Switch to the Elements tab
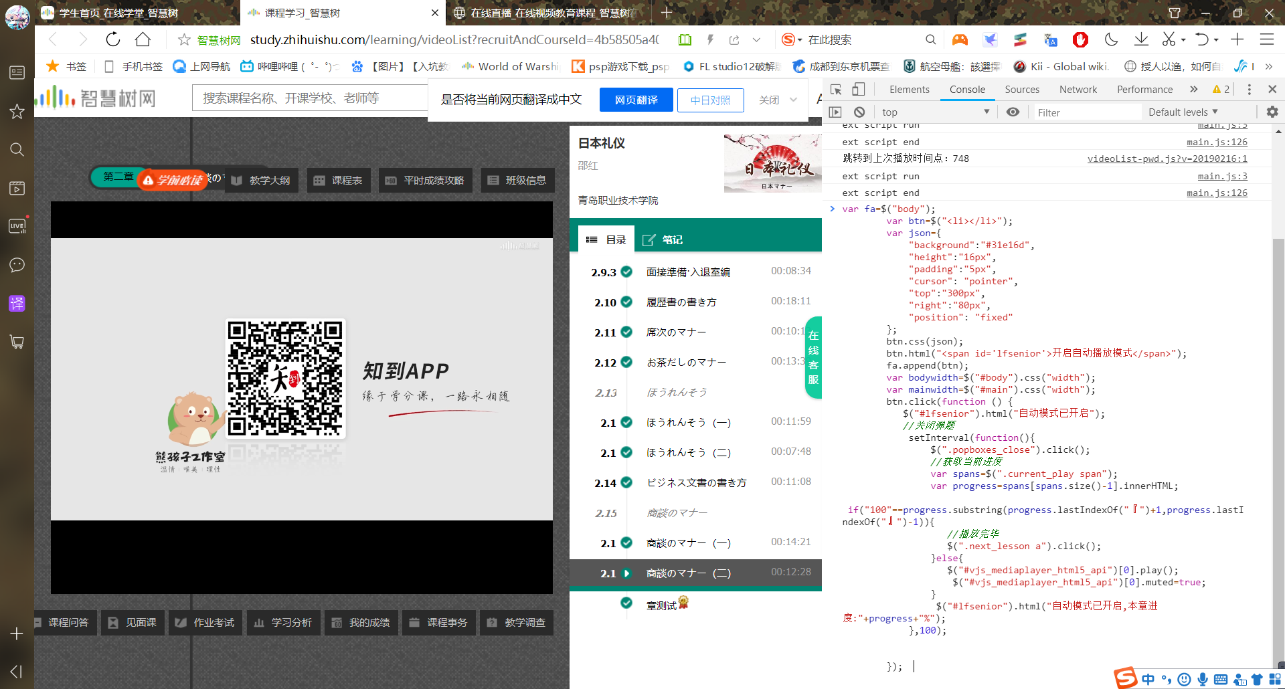 click(x=909, y=89)
